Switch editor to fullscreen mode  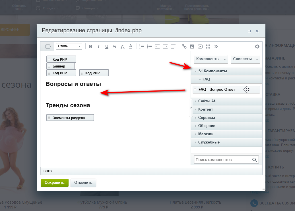208,47
